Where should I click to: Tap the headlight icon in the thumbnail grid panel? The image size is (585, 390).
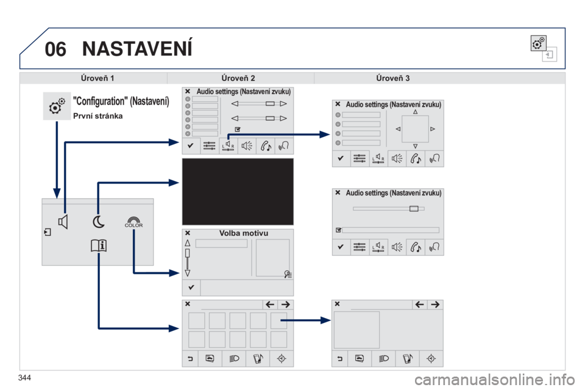(234, 359)
